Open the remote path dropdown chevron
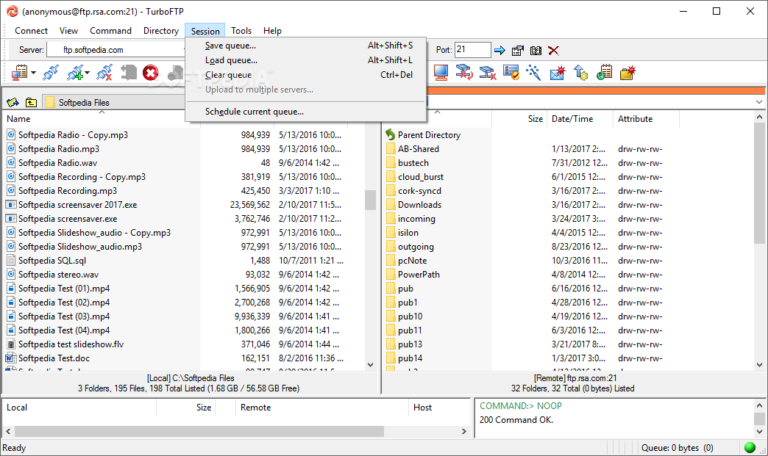 pyautogui.click(x=758, y=102)
